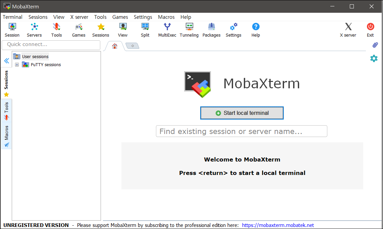Switch to Macros vertical sidebar tab
The image size is (383, 229).
coord(6,136)
